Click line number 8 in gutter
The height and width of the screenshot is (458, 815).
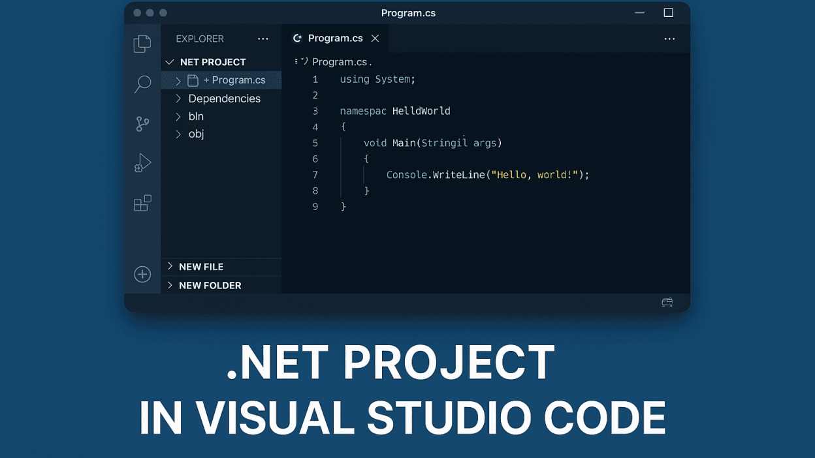(315, 191)
